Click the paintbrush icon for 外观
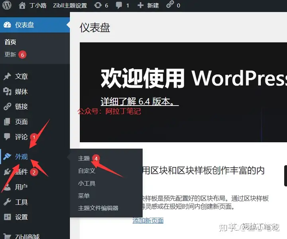 pos(7,157)
